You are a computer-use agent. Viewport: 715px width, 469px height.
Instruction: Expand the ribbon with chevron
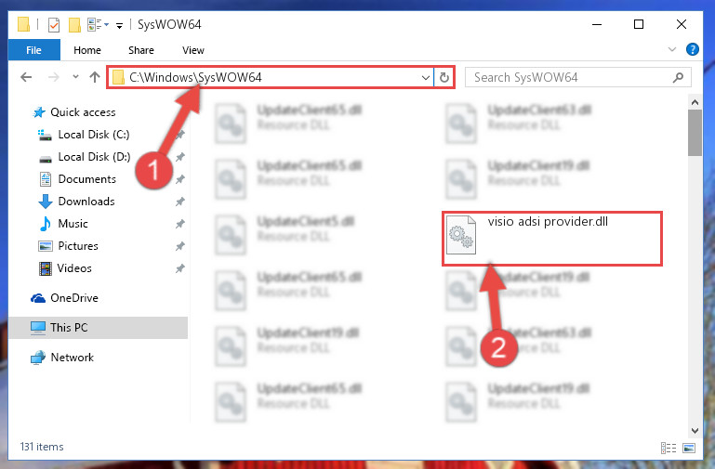tap(671, 49)
